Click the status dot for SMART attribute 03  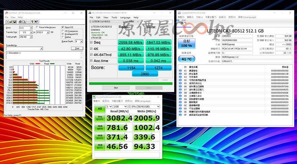[180, 77]
